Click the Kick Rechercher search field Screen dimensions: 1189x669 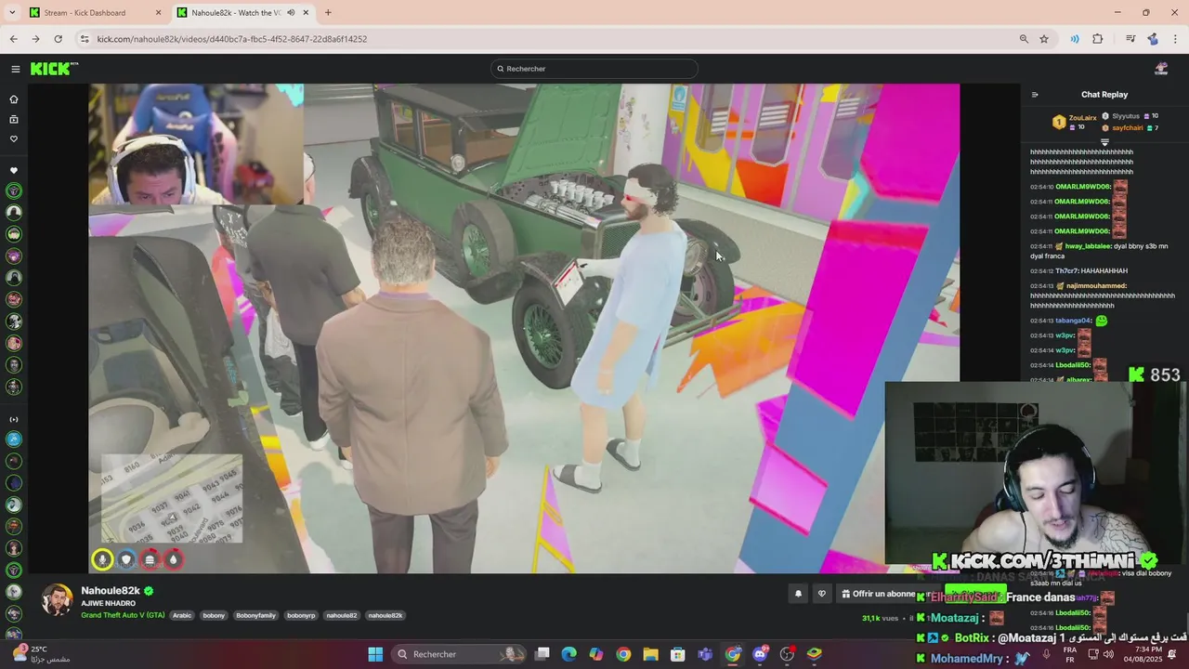tap(594, 69)
